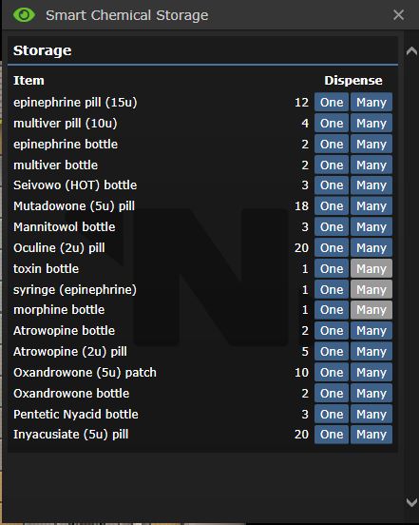The width and height of the screenshot is (419, 525).
Task: Dispense many Atrowopine (2u) pill
Action: (371, 352)
